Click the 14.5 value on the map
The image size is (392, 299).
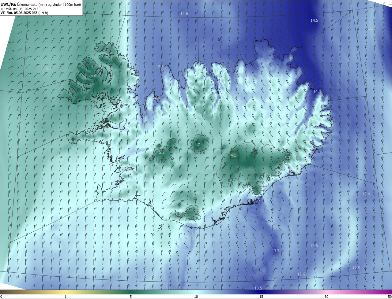click(x=314, y=20)
